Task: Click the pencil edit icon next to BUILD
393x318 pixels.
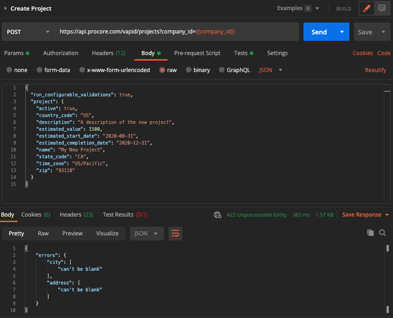Action: click(x=367, y=8)
